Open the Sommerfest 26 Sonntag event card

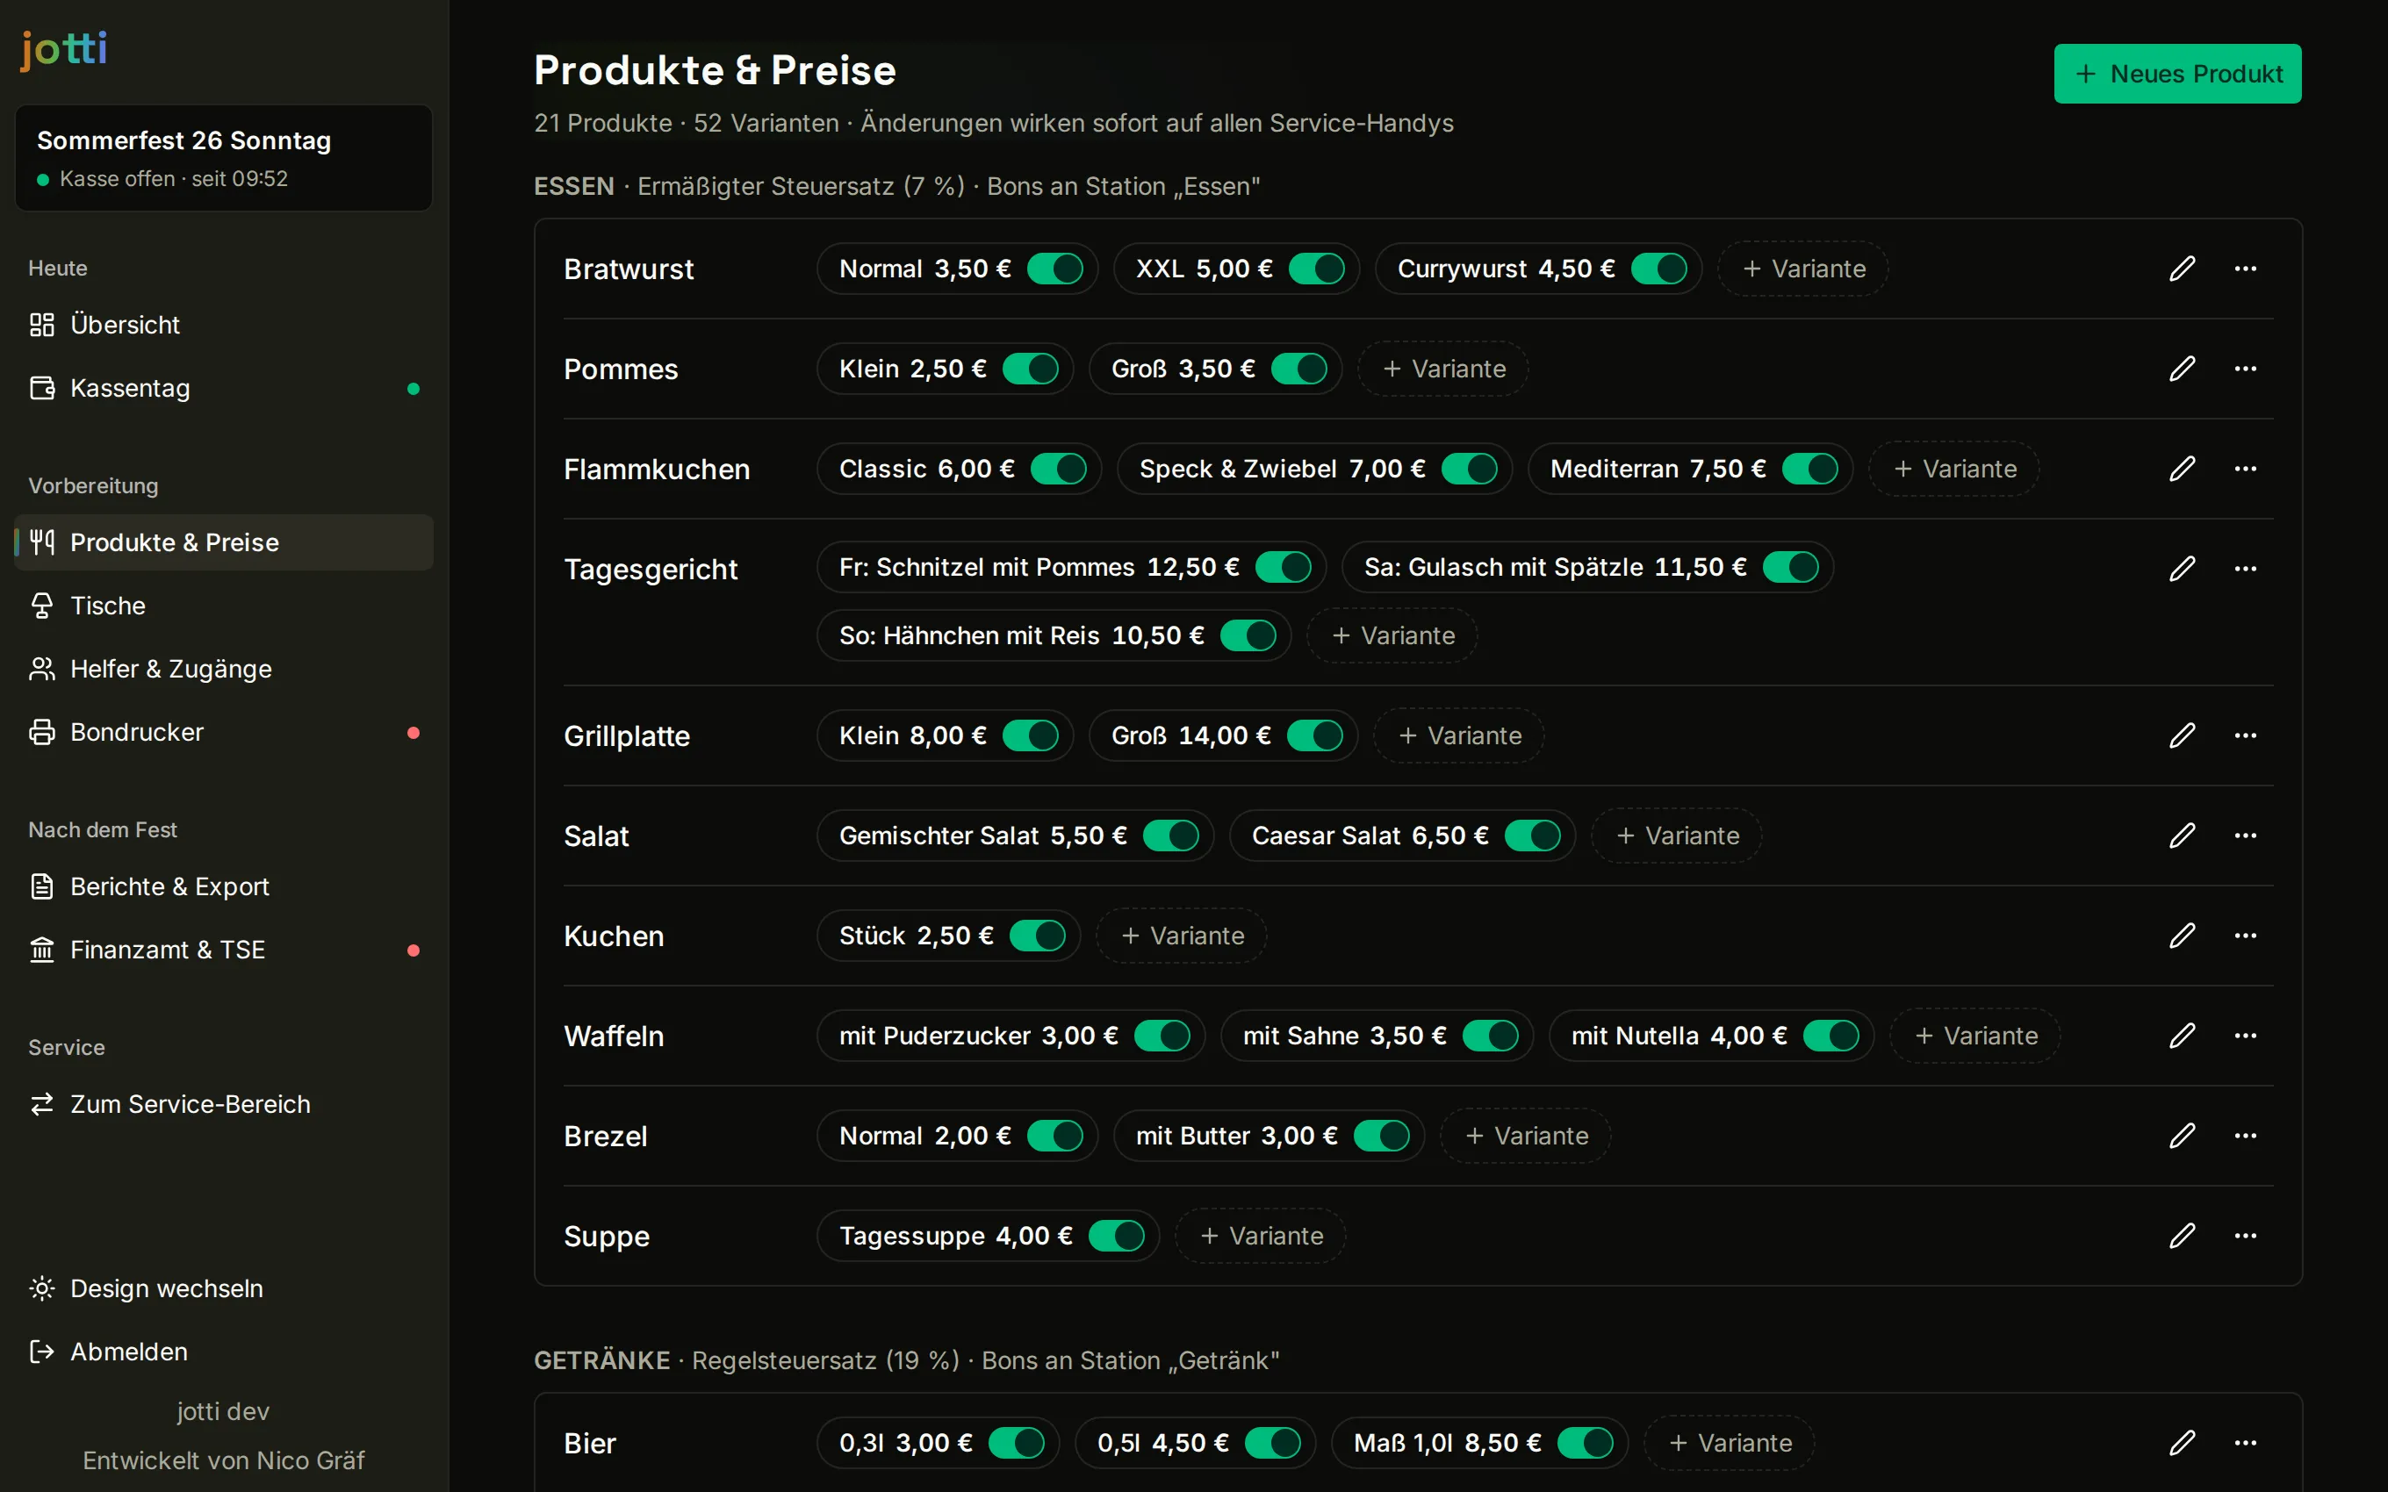tap(224, 158)
